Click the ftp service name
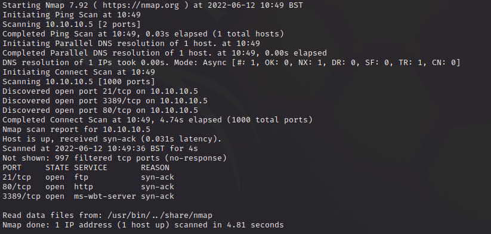This screenshot has height=234, width=491. coord(81,177)
